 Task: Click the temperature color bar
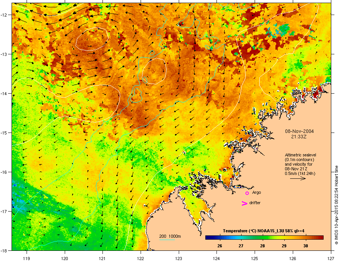(x=264, y=237)
